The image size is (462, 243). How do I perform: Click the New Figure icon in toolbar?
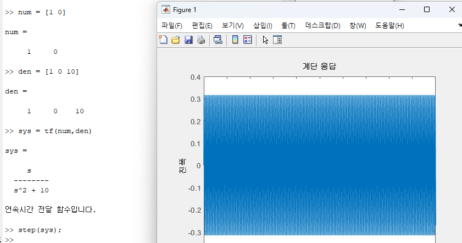coord(163,40)
